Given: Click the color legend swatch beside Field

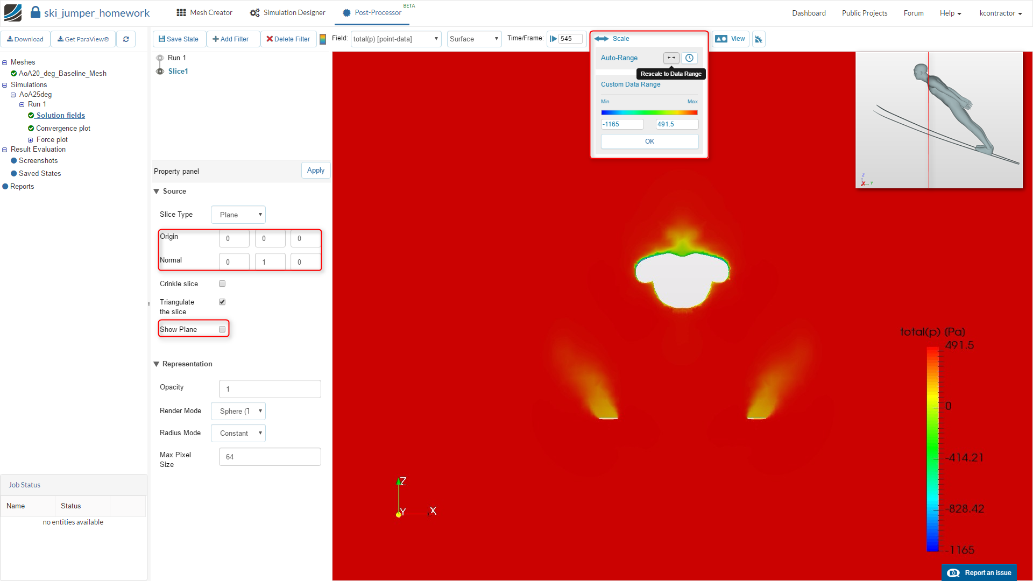Looking at the screenshot, I should [x=323, y=39].
